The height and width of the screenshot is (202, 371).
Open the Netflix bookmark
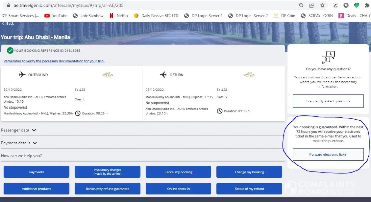click(118, 15)
